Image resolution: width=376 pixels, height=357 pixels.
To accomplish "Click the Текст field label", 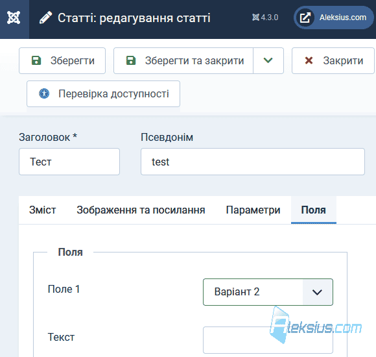I will coord(61,337).
